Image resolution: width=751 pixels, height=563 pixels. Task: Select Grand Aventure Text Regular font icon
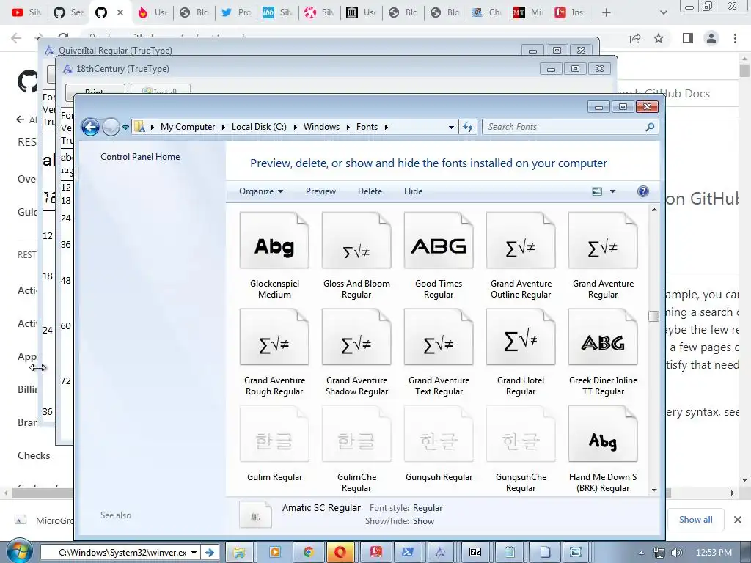click(x=439, y=337)
